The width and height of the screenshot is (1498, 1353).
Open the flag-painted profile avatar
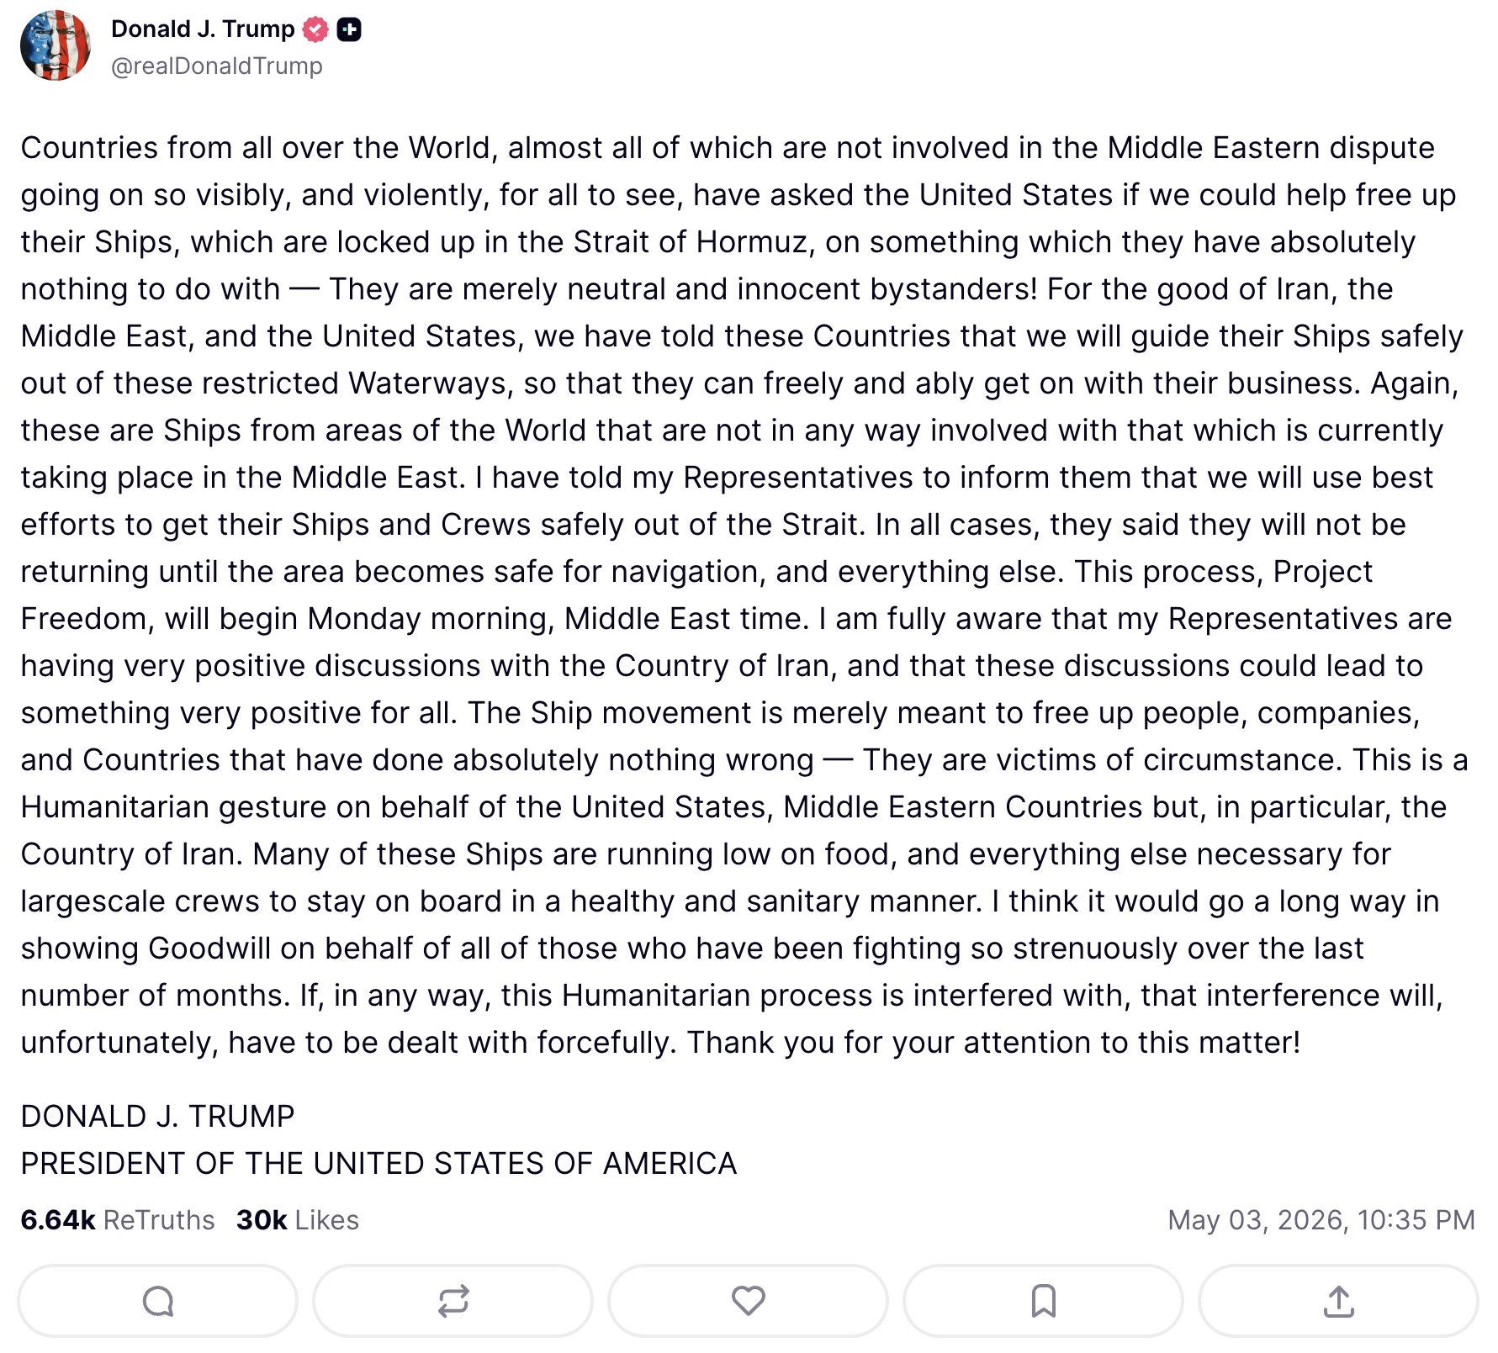click(56, 45)
